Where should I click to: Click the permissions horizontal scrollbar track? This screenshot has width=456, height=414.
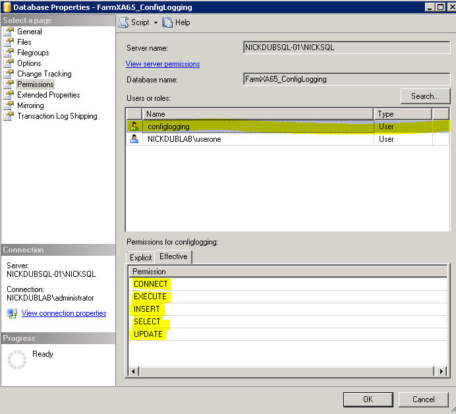point(287,371)
